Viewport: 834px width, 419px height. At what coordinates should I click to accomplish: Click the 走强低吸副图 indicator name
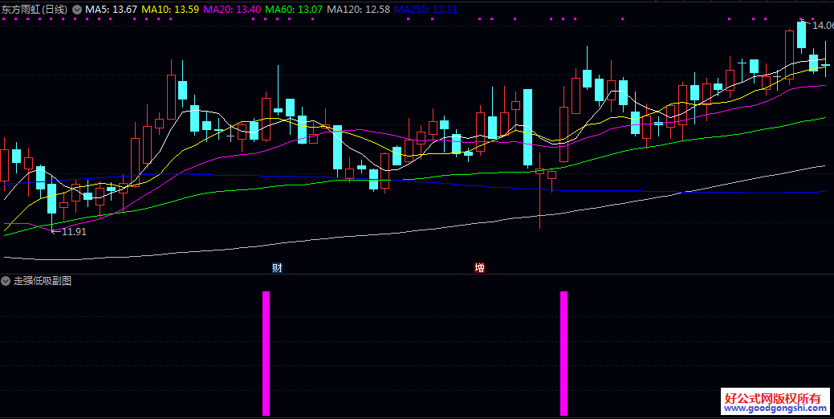[43, 281]
